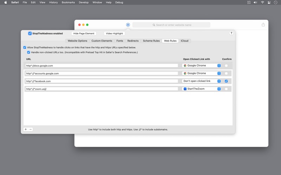Open the Safari menu
Image resolution: width=281 pixels, height=175 pixels.
pyautogui.click(x=15, y=2)
